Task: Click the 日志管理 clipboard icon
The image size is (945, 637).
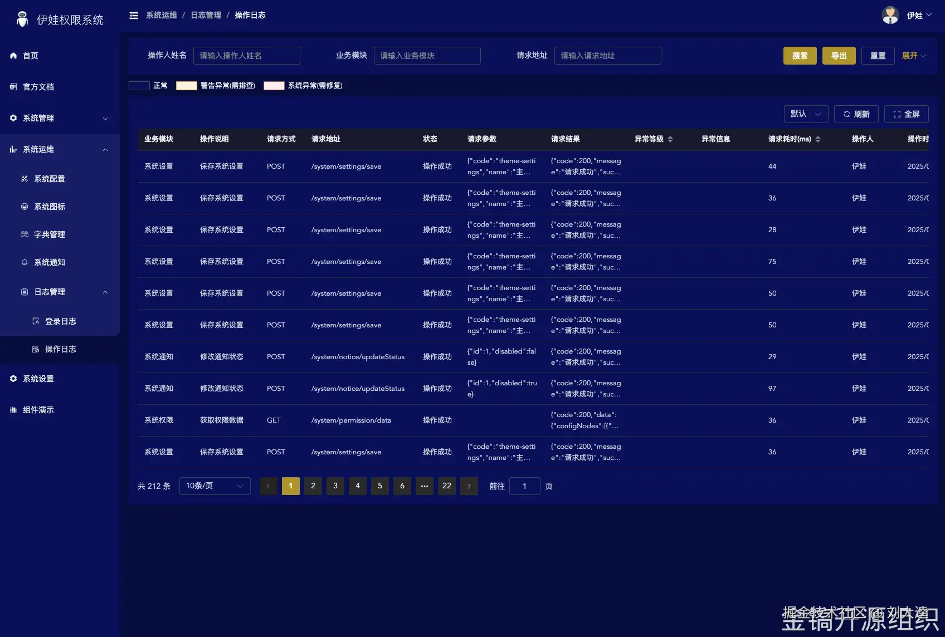Action: (x=25, y=292)
